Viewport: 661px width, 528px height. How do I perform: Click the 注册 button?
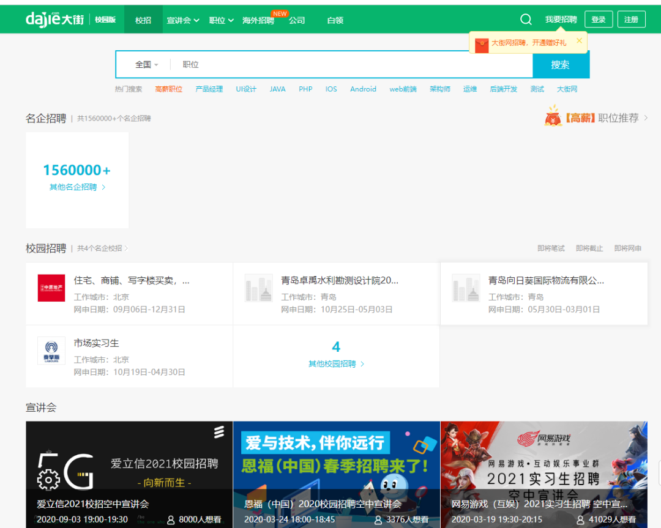pyautogui.click(x=632, y=20)
